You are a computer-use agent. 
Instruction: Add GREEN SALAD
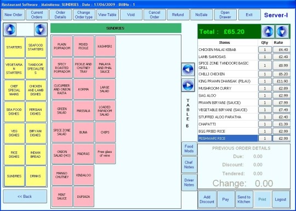click(x=62, y=111)
